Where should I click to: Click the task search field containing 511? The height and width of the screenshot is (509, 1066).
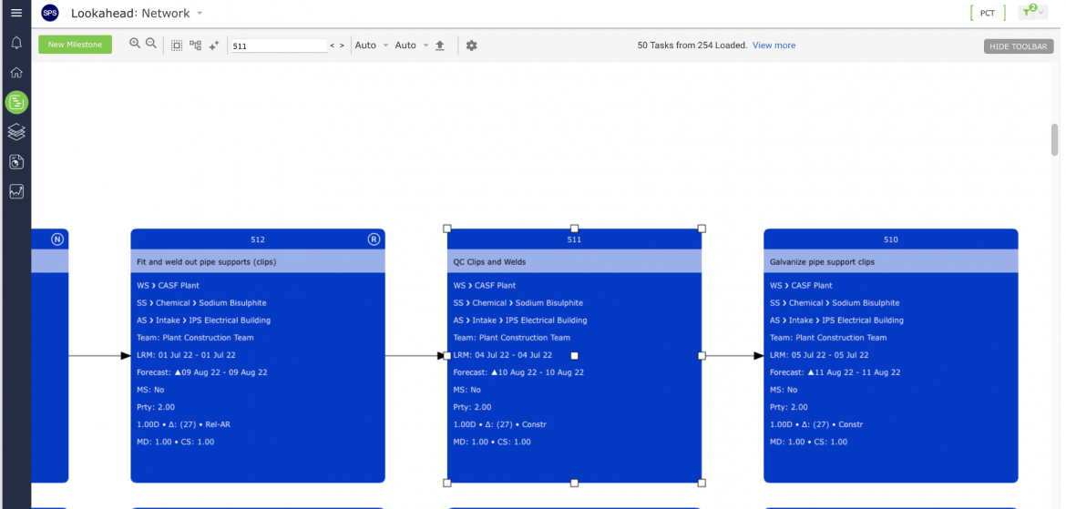tap(280, 46)
